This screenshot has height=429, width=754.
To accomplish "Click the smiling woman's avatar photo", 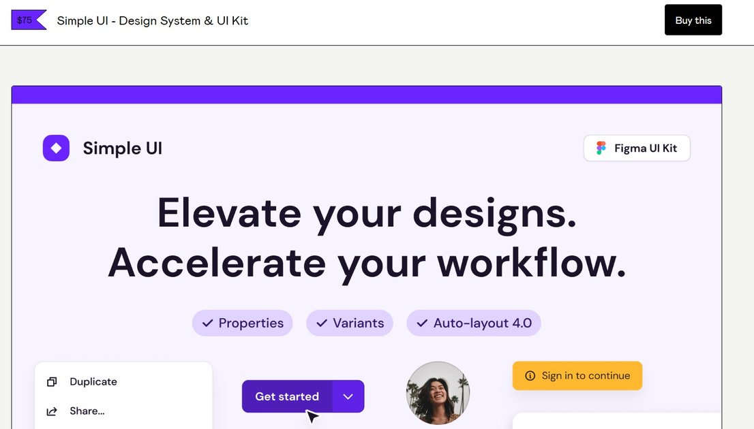I will [438, 393].
